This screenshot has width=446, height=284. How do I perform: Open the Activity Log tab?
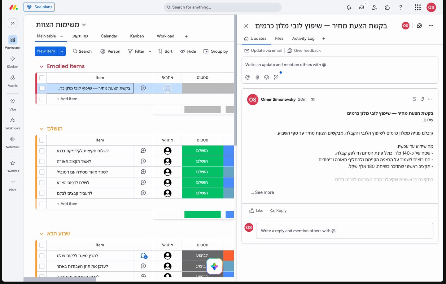303,38
